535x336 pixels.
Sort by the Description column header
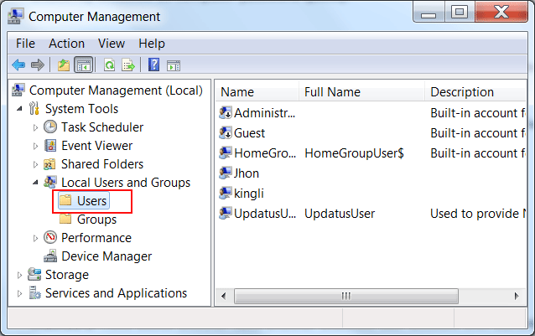pyautogui.click(x=475, y=92)
